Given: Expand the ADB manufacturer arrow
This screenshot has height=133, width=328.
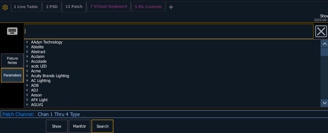Looking at the screenshot, I should (28, 85).
